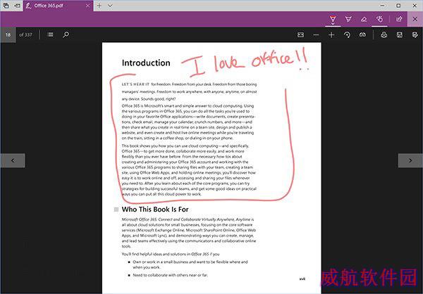Close the Office 365.pdf tab
Image resolution: width=423 pixels, height=294 pixels.
87,6
